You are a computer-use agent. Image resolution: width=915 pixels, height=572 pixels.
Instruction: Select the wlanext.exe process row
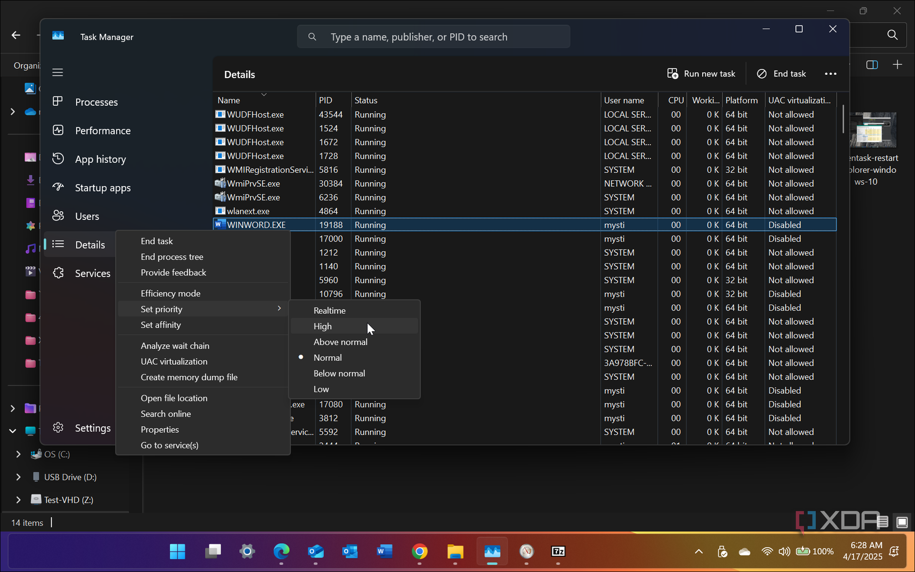point(525,211)
